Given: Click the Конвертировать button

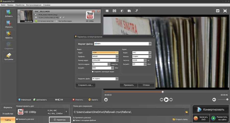Looking at the screenshot, I should (x=210, y=109).
